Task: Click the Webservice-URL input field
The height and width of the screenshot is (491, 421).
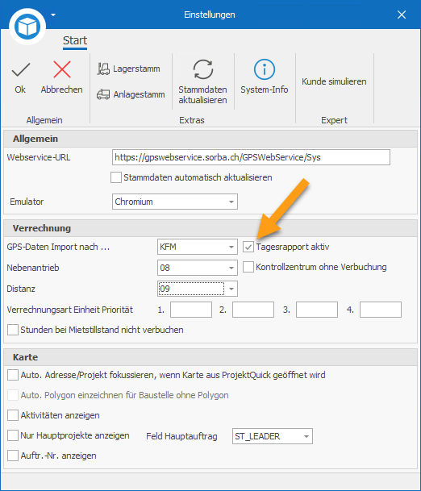Action: click(x=251, y=157)
